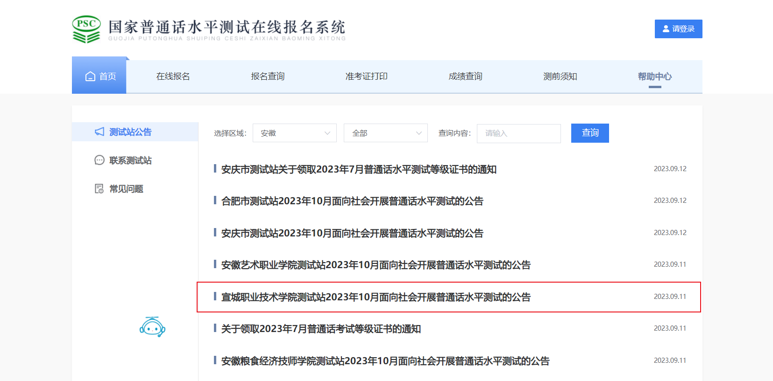Click the 查询 search button
Screen dimensions: 773x381
[590, 133]
